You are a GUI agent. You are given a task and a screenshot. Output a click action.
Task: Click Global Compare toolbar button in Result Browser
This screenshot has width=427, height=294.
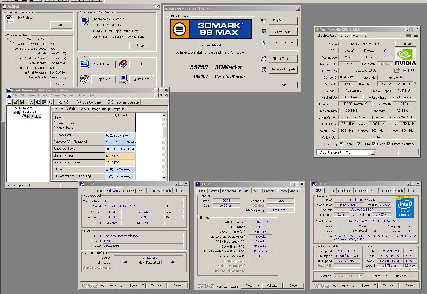tap(87, 102)
